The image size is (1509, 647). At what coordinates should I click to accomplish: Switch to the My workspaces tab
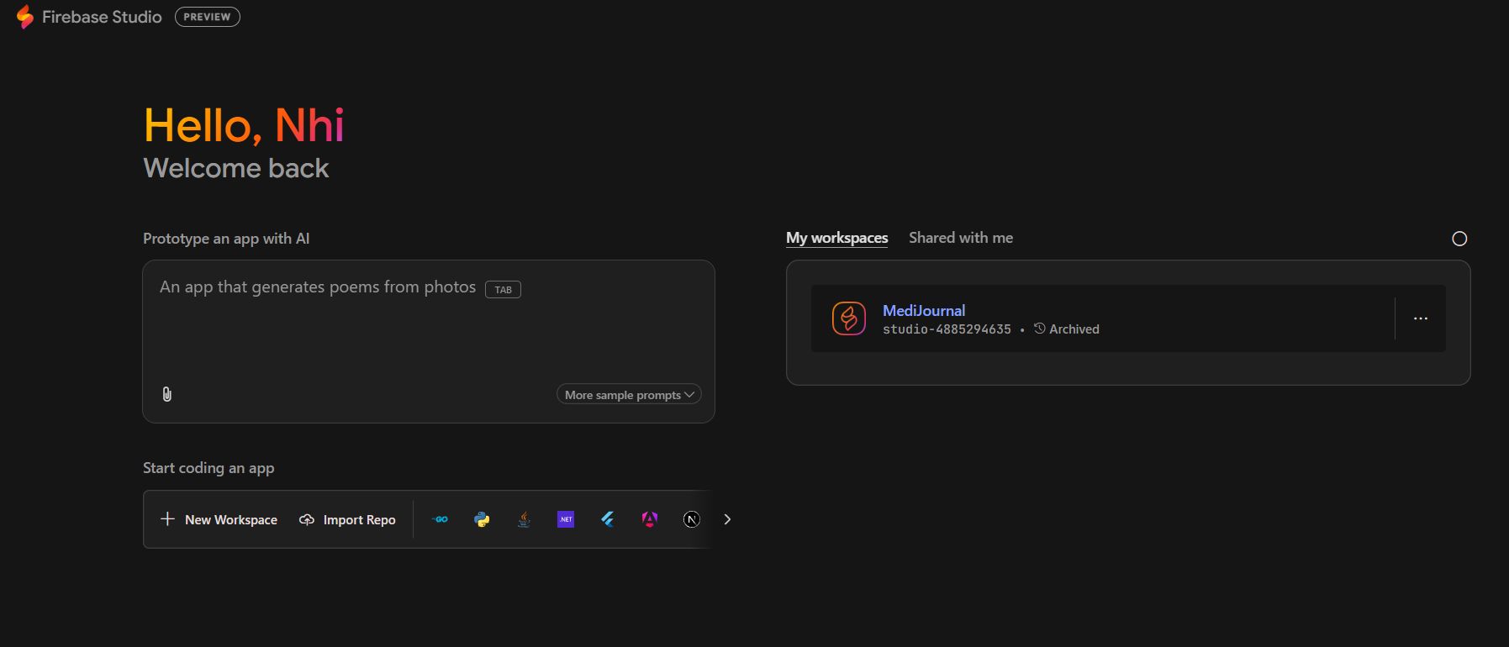pos(836,238)
